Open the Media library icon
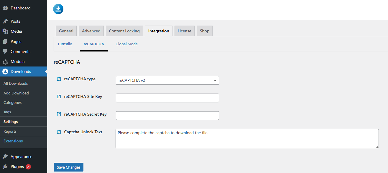Image resolution: width=388 pixels, height=173 pixels. pyautogui.click(x=5, y=31)
